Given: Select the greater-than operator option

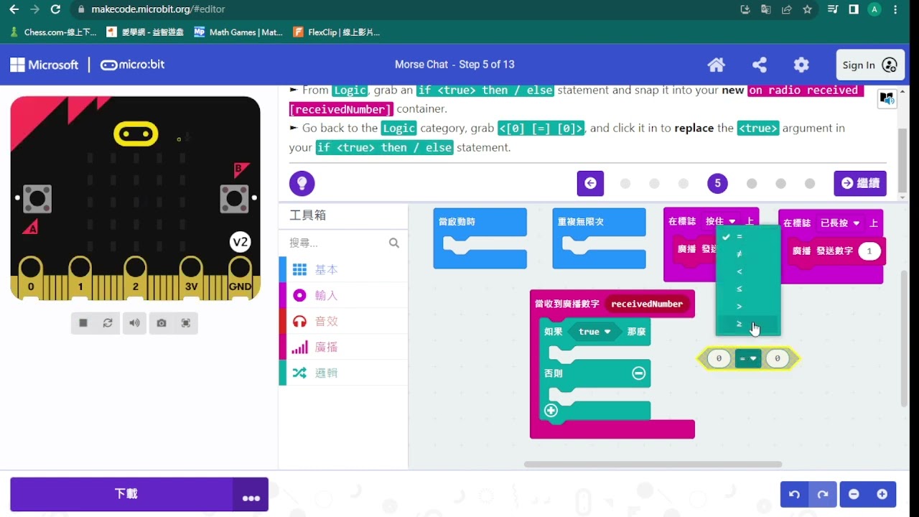Looking at the screenshot, I should pyautogui.click(x=747, y=307).
